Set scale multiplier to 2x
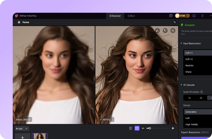 (201, 98)
